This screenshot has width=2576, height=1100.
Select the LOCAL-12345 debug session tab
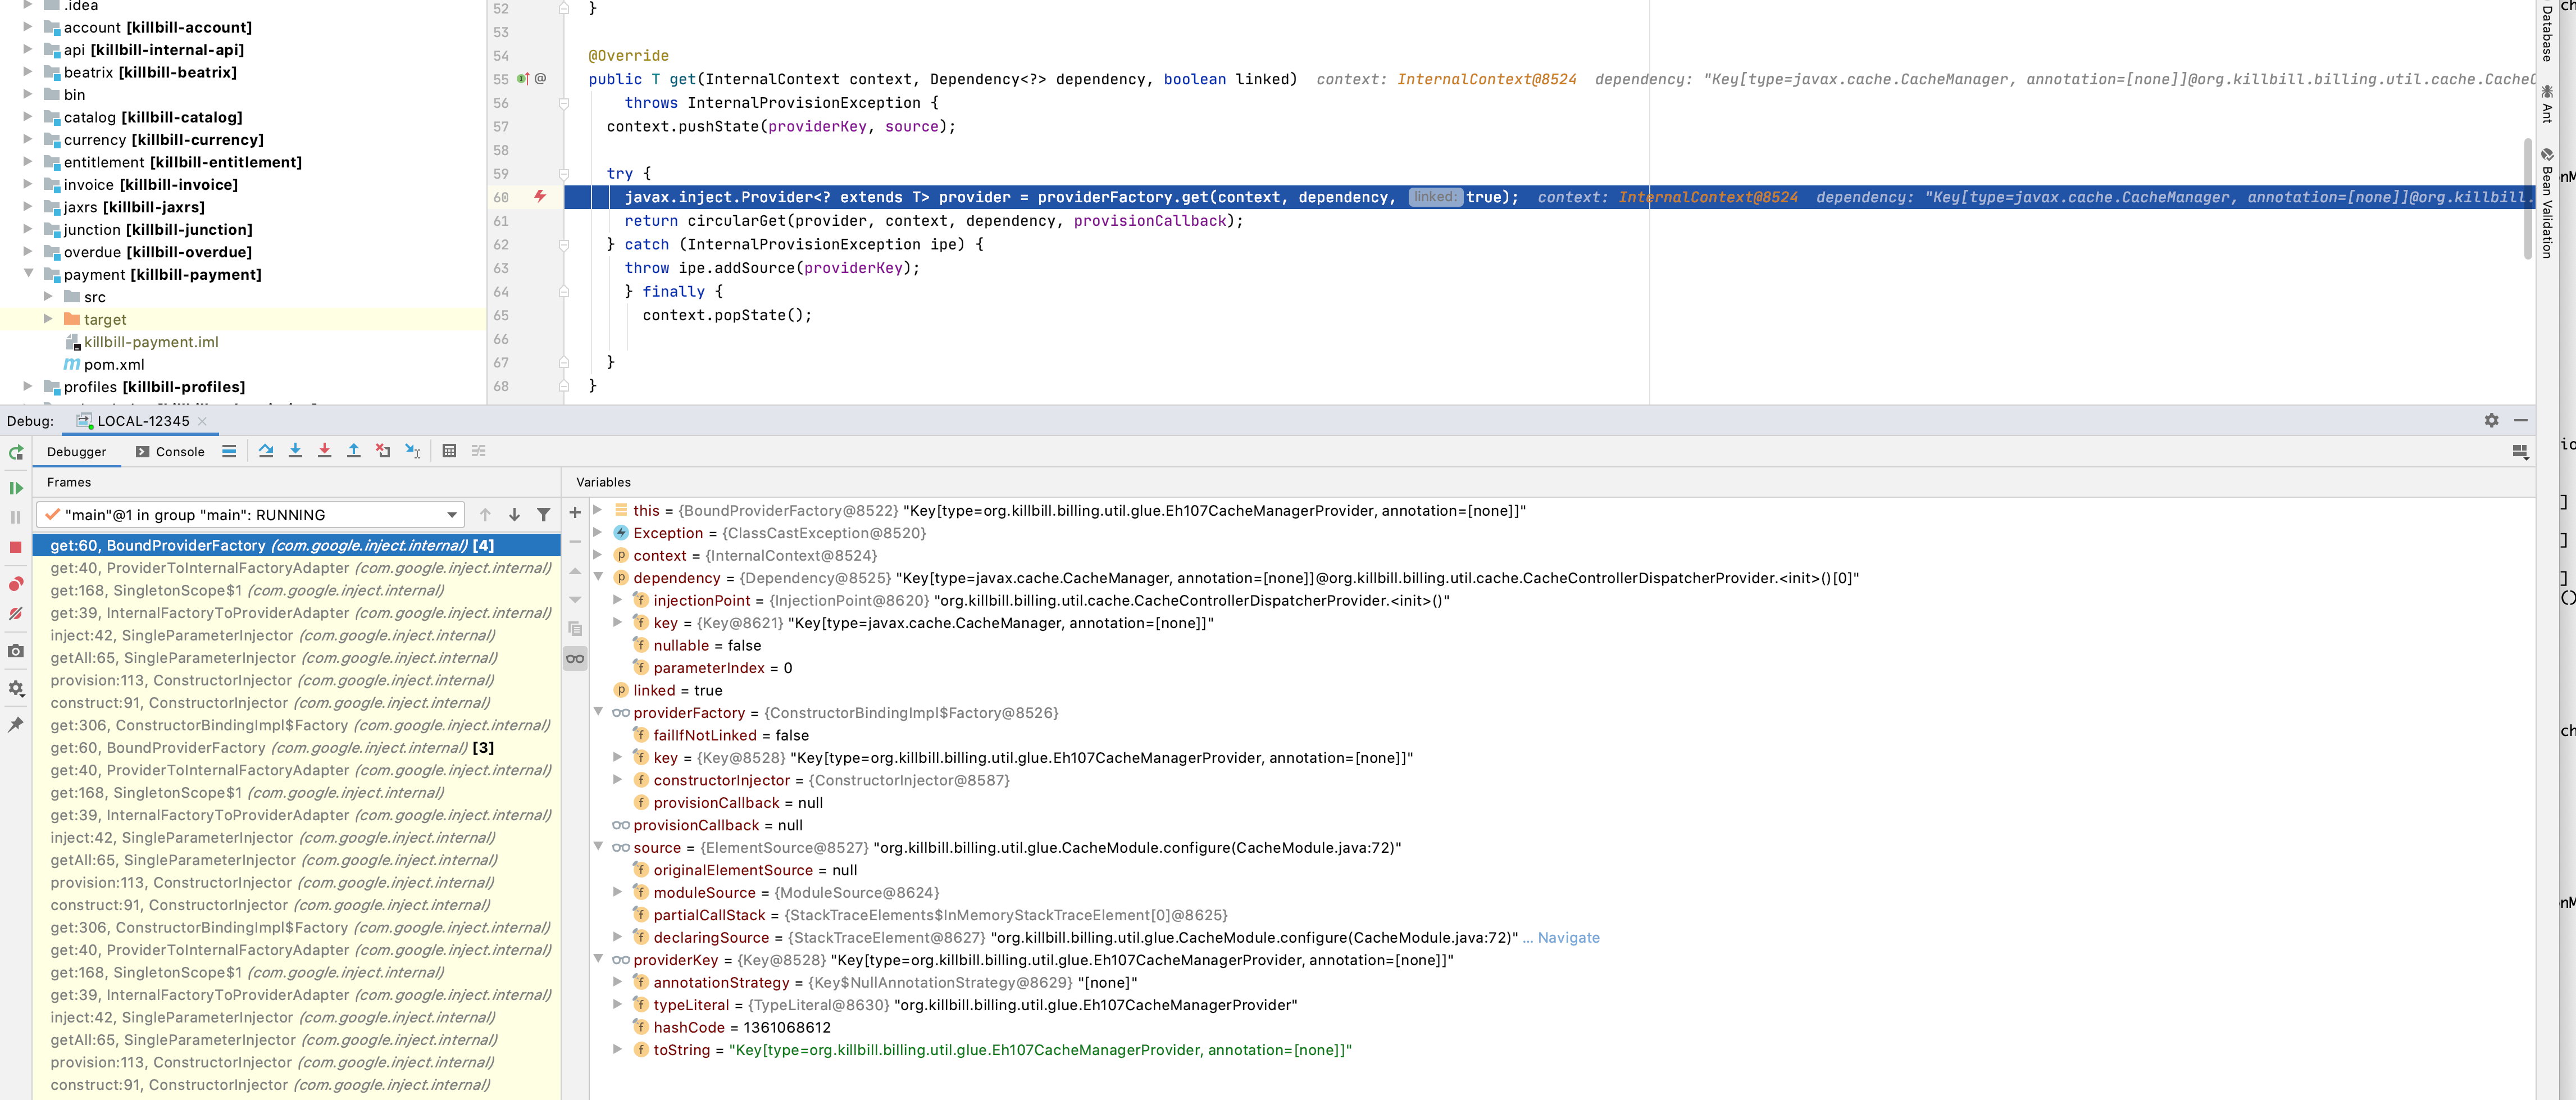click(x=142, y=421)
